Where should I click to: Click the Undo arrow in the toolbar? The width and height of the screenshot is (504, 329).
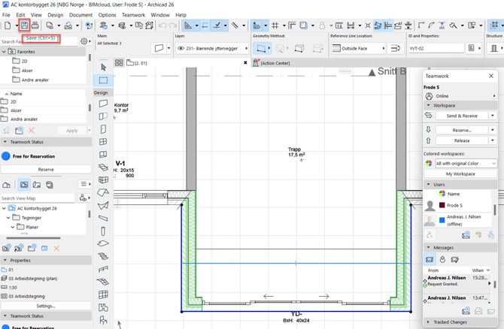pos(163,26)
